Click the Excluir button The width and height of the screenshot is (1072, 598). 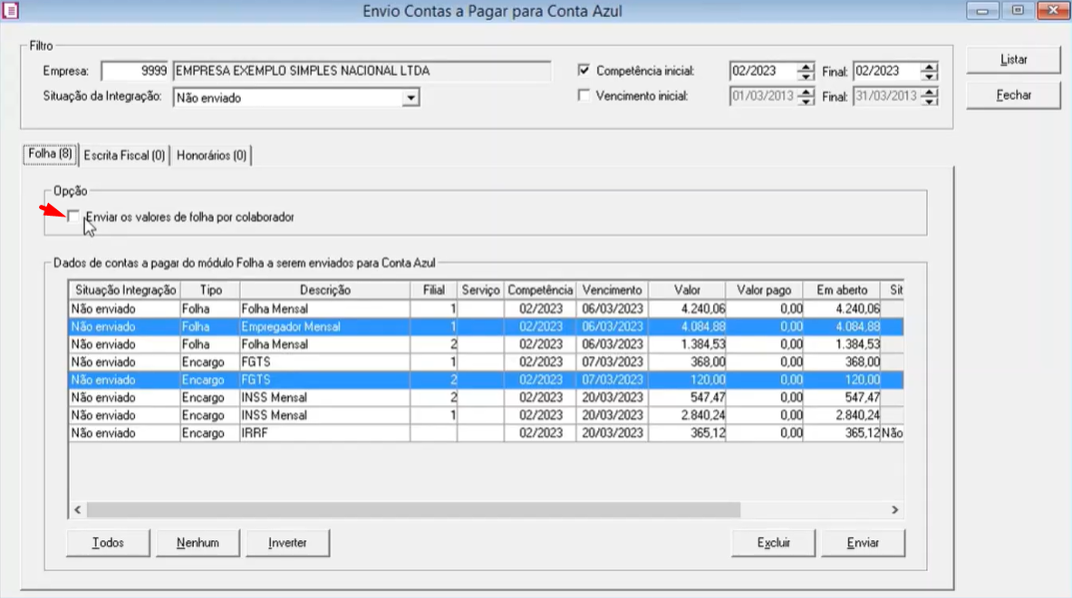[x=773, y=543]
